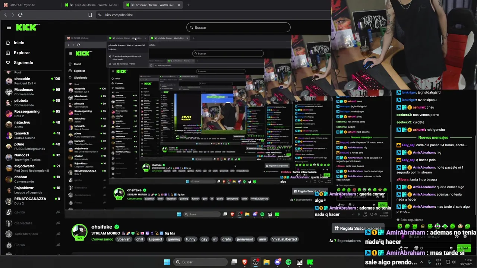Open Siguiendo in the Kick sidebar

[x=23, y=63]
